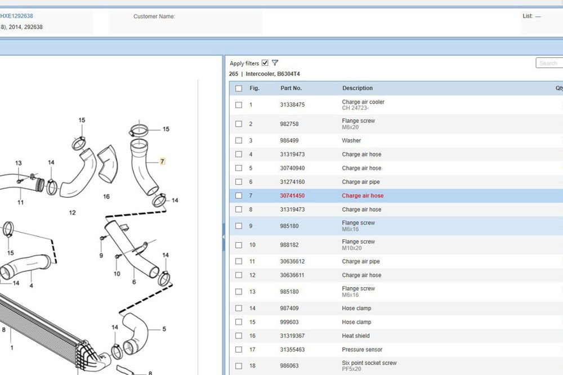Click callout 5 in the diagram
563x375 pixels.
164,329
